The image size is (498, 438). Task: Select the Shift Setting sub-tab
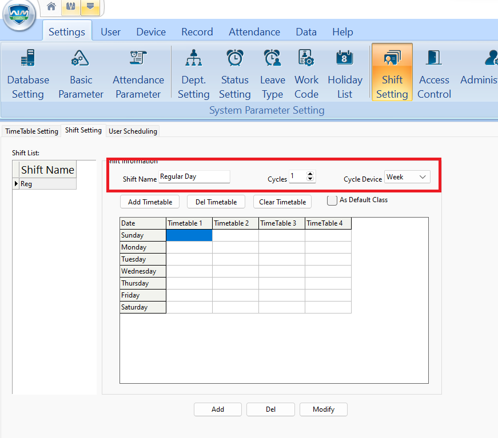pos(83,130)
